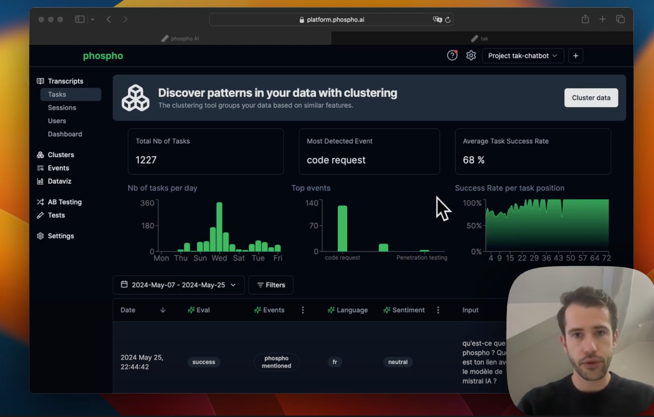Click the Clusters cubes icon in sidebar
The height and width of the screenshot is (417, 654).
click(40, 155)
